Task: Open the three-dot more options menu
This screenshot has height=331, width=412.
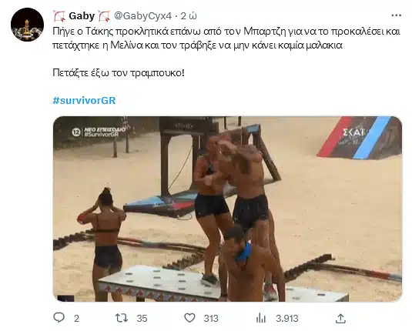Action: click(x=397, y=15)
